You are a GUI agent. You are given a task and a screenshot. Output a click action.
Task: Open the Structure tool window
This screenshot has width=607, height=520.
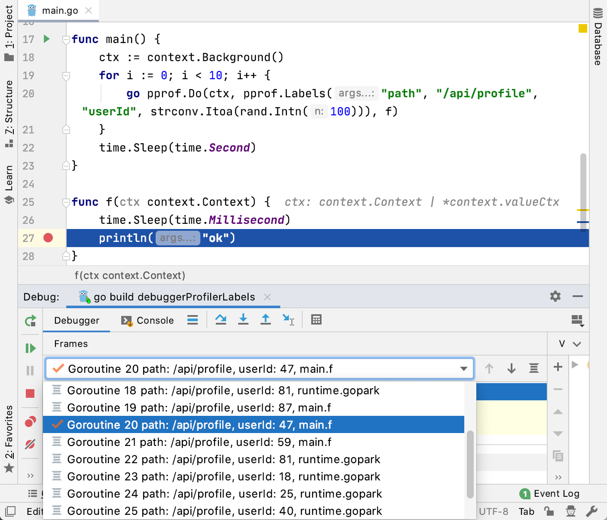9,114
